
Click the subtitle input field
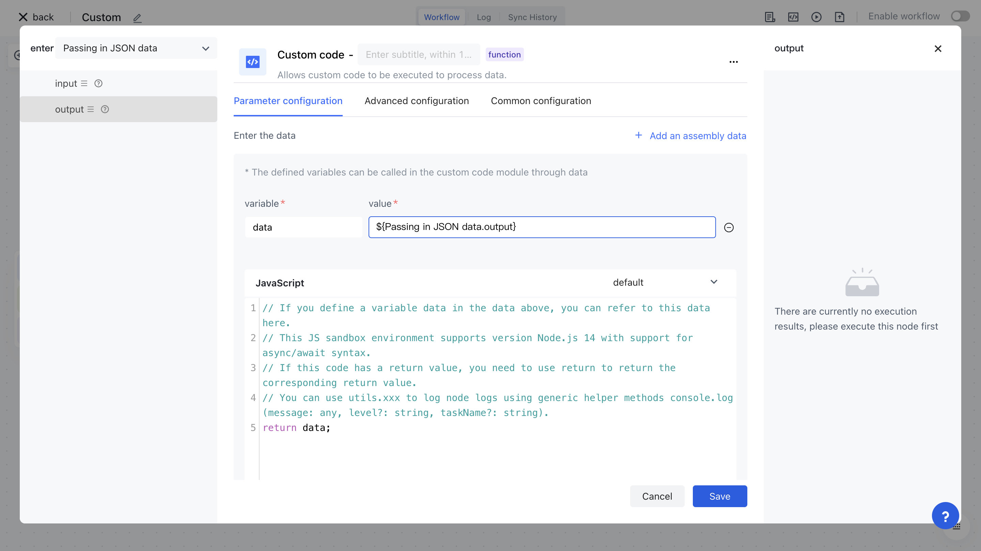point(418,54)
